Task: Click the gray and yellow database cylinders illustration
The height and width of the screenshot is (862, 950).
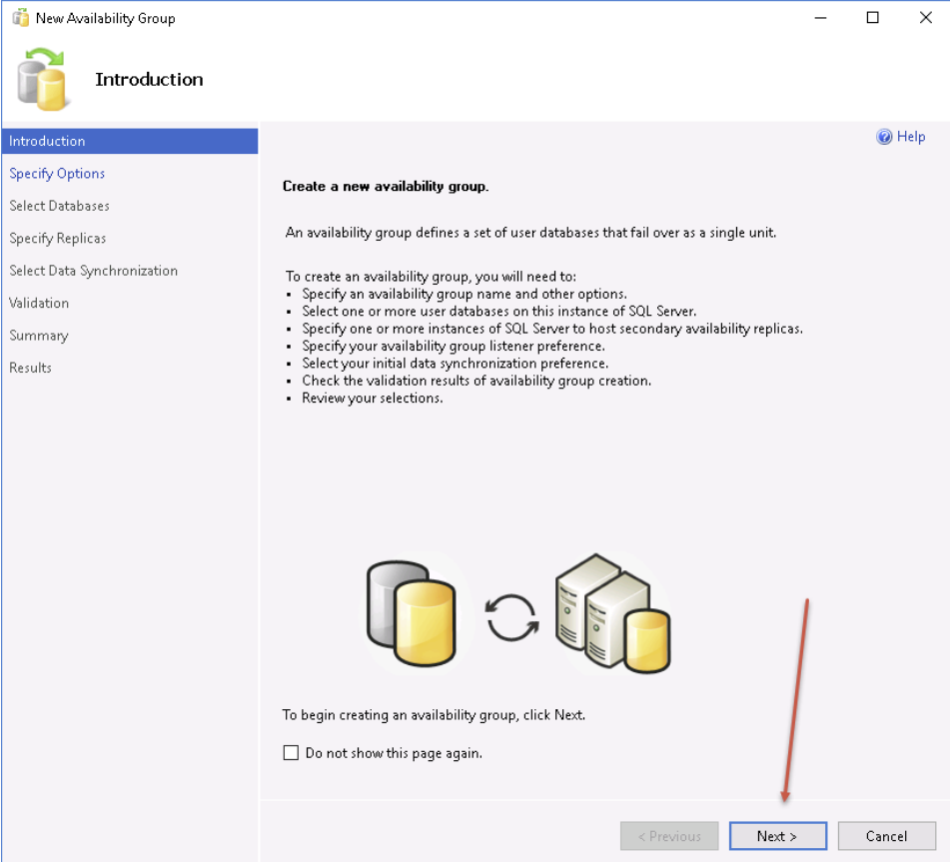Action: (x=412, y=613)
